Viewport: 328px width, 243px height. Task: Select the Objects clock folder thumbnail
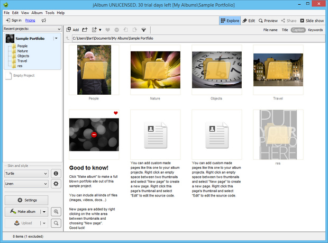217,70
